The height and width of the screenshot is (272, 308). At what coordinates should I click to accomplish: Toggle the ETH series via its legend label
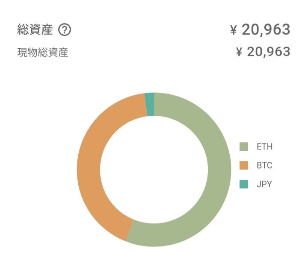pos(264,147)
